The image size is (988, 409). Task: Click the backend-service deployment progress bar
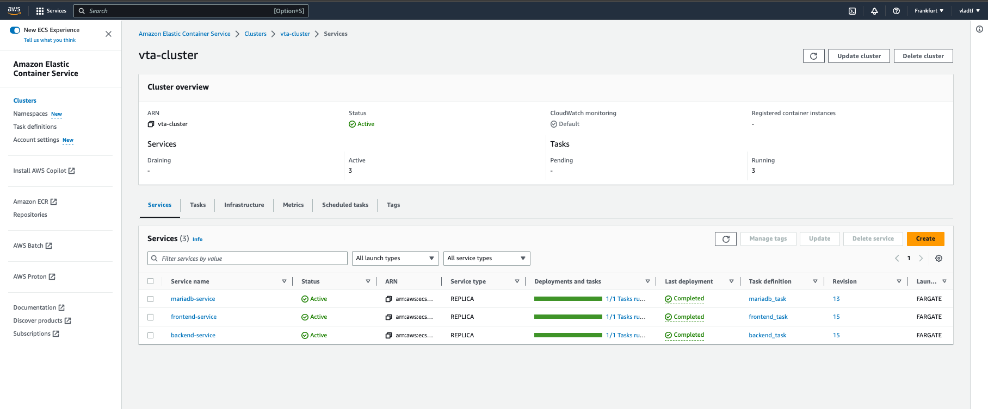pyautogui.click(x=568, y=336)
